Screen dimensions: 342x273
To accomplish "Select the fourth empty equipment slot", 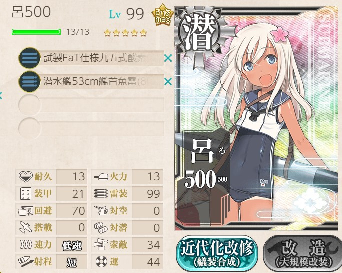I will point(91,129).
